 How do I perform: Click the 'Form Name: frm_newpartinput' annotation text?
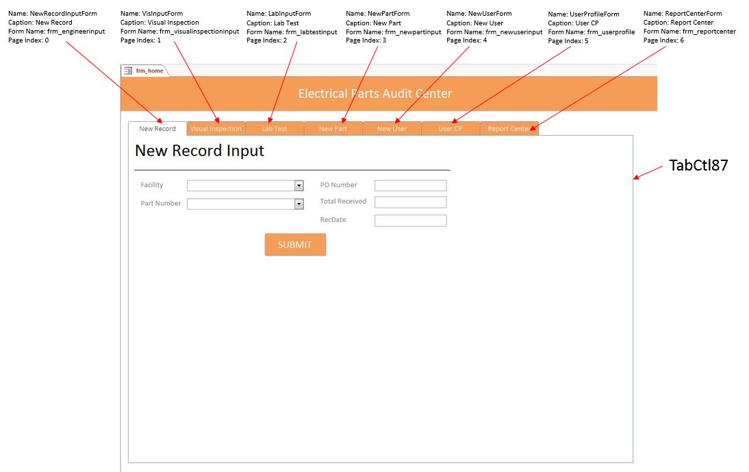pyautogui.click(x=394, y=32)
